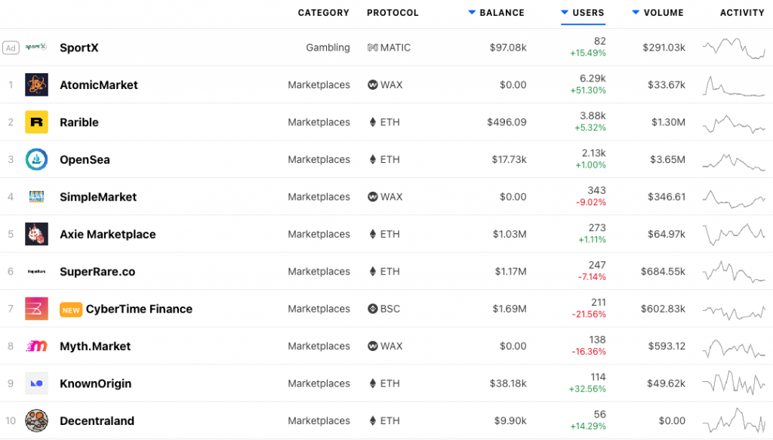Click the WAX icon in SimpleMarket row
Viewport: 773px width, 440px height.
point(373,196)
